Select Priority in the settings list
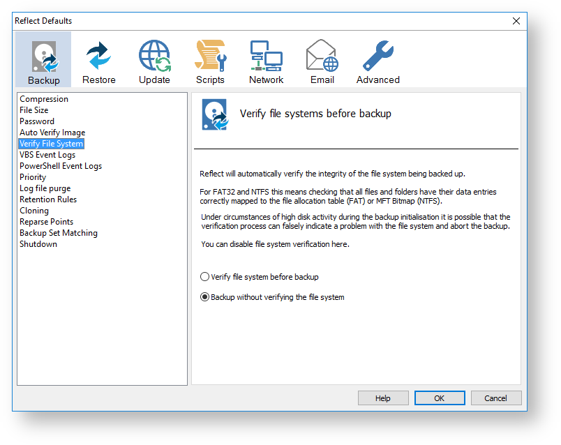 33,177
